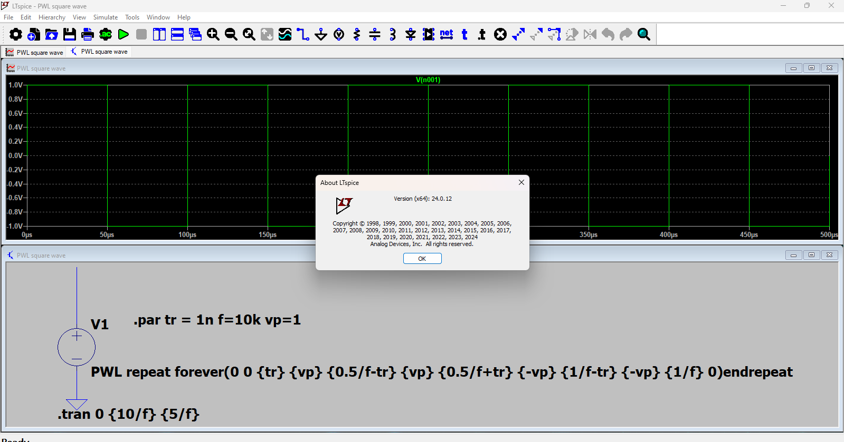
Task: Tile windows vertically with toolbar icon
Action: pos(159,34)
